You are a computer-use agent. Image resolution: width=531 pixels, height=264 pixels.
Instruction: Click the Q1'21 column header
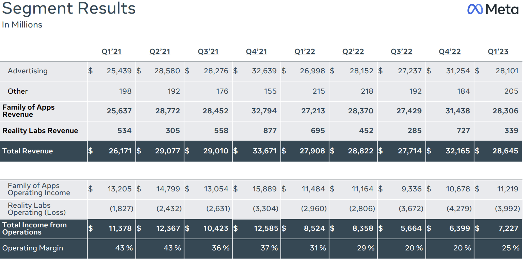point(111,52)
